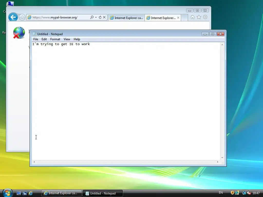This screenshot has height=197, width=263.
Task: Activate Internet Explorer taskbar button
Action: (x=62, y=193)
